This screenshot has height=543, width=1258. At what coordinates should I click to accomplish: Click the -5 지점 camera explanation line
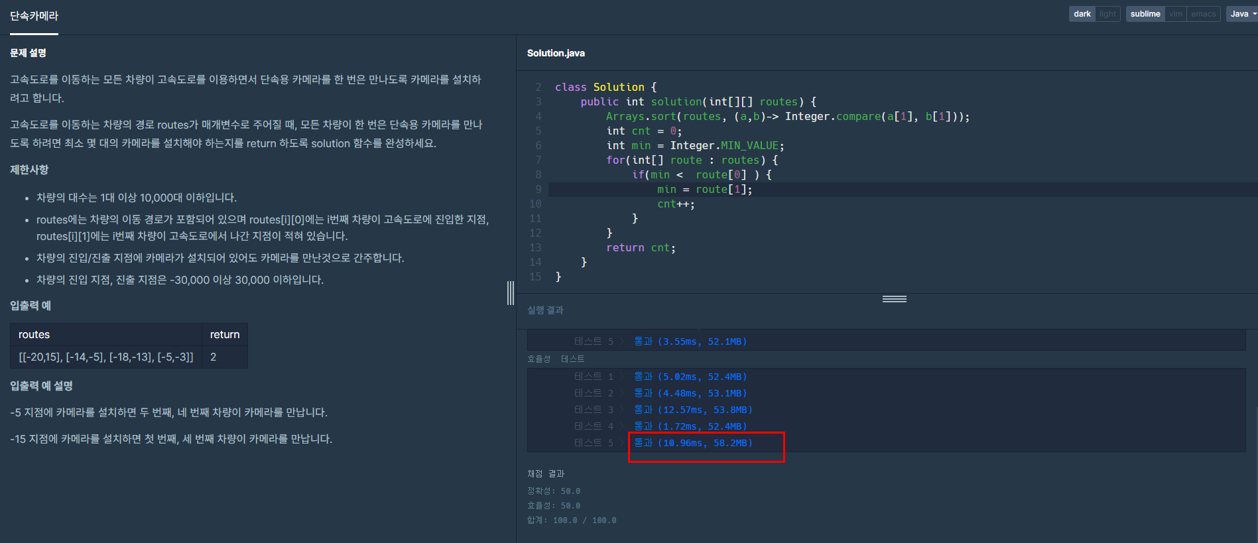pyautogui.click(x=168, y=412)
